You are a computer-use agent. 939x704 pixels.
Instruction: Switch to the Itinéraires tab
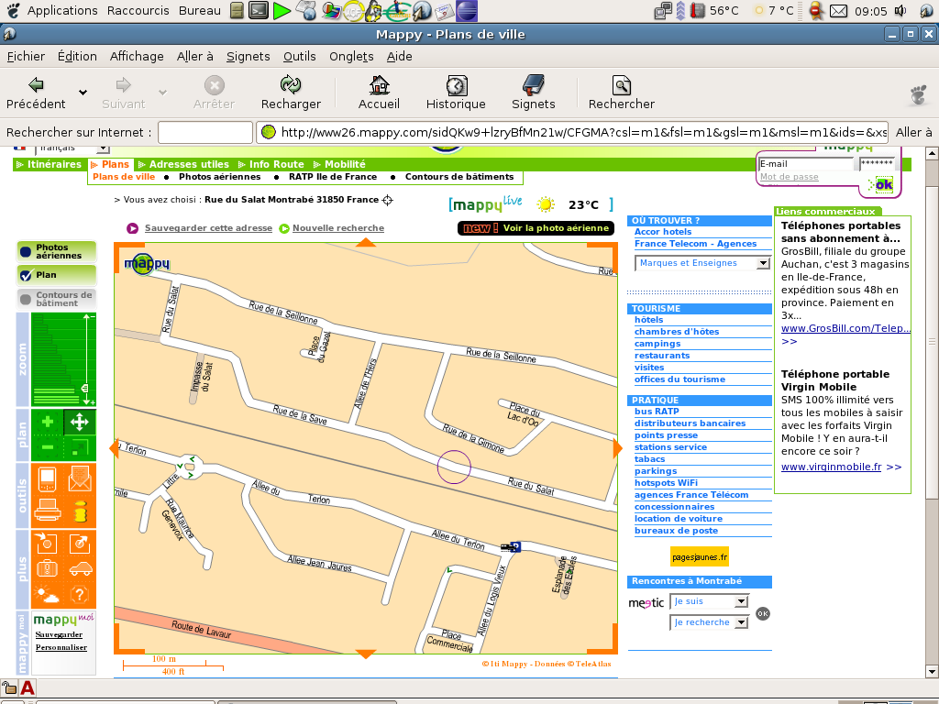pyautogui.click(x=50, y=164)
